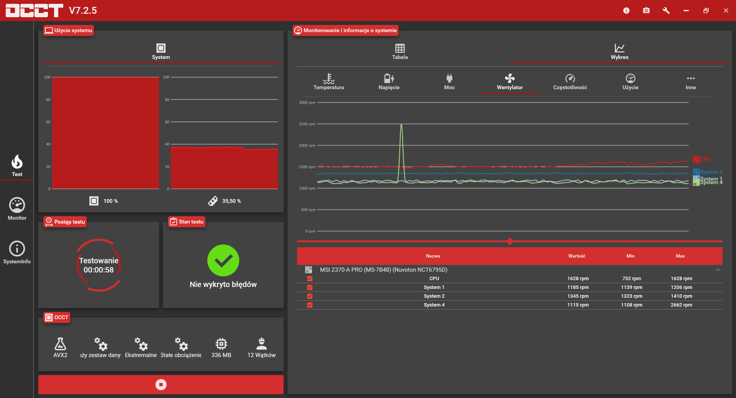Select the Wykres graph tab

619,52
